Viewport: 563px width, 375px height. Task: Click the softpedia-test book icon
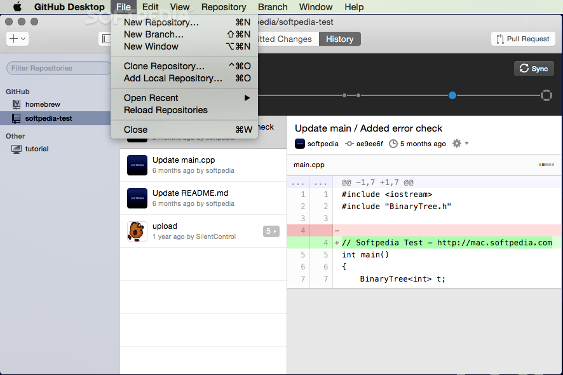click(x=17, y=118)
